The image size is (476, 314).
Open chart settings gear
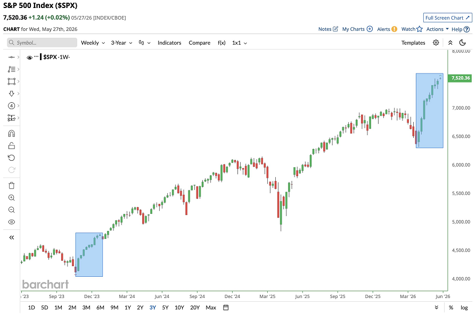[x=436, y=43]
